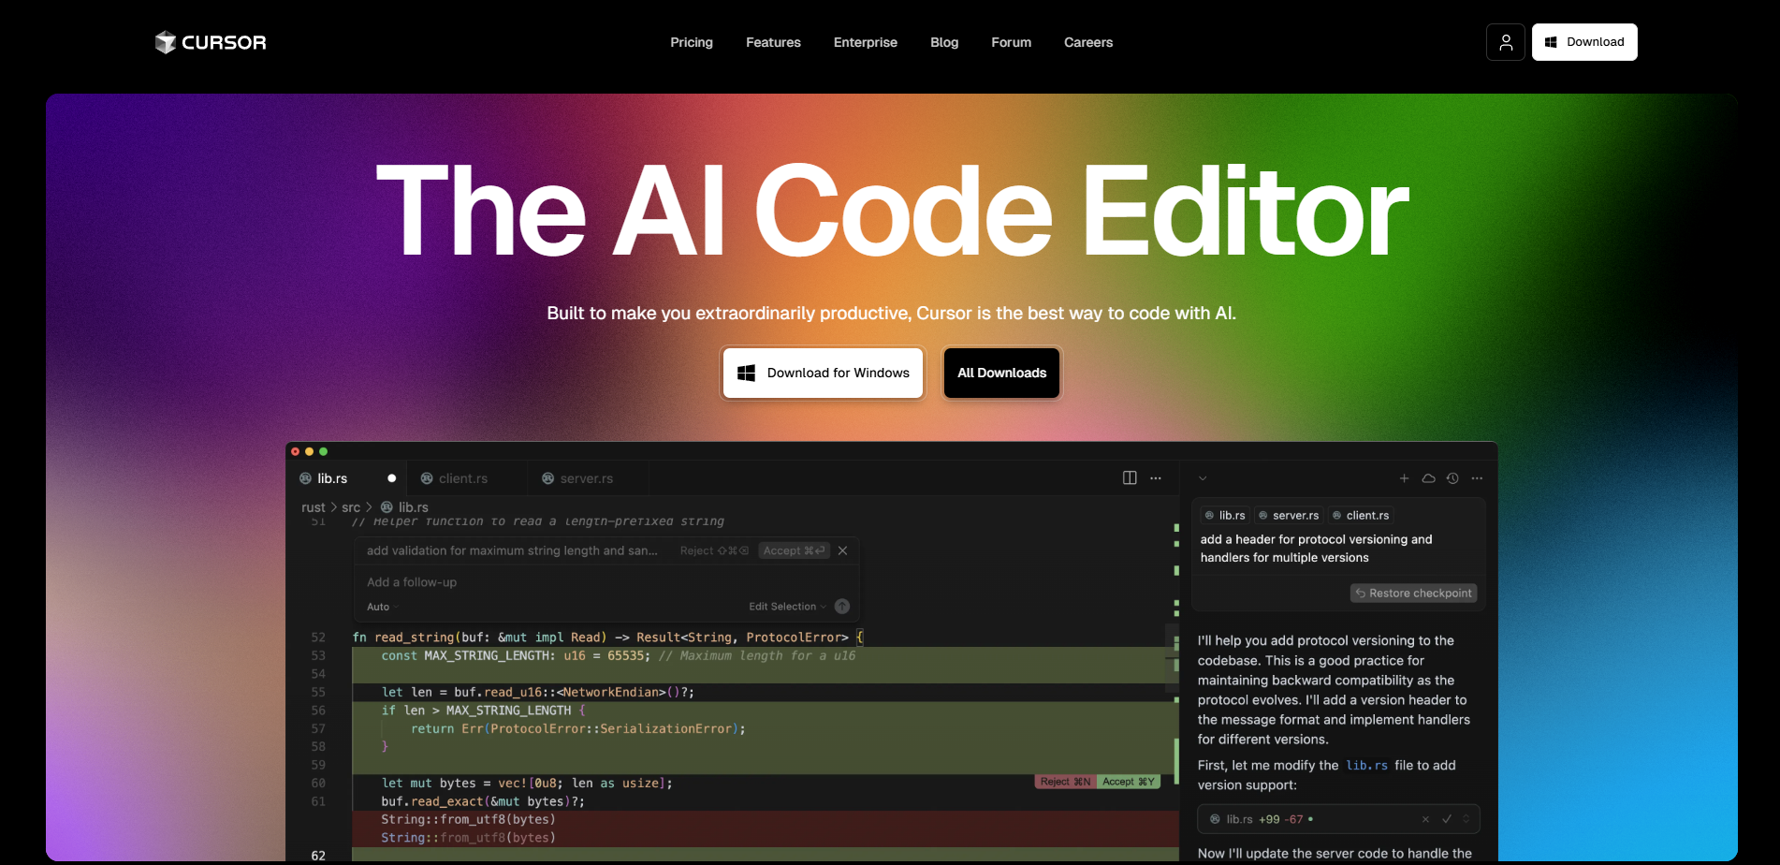
Task: Click the lib.rs breadcrumb segment
Action: (x=404, y=507)
